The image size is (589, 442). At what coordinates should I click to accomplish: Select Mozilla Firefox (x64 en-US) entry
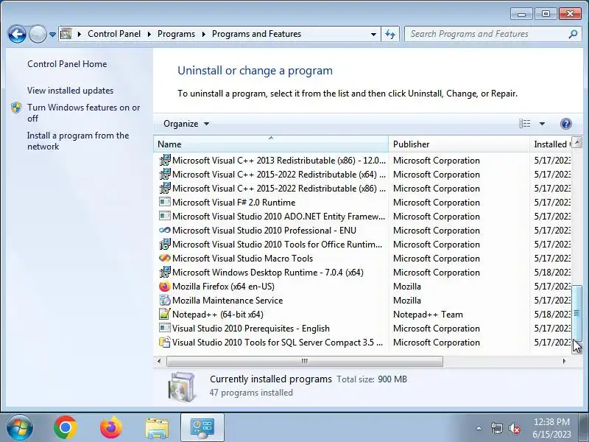click(x=223, y=287)
